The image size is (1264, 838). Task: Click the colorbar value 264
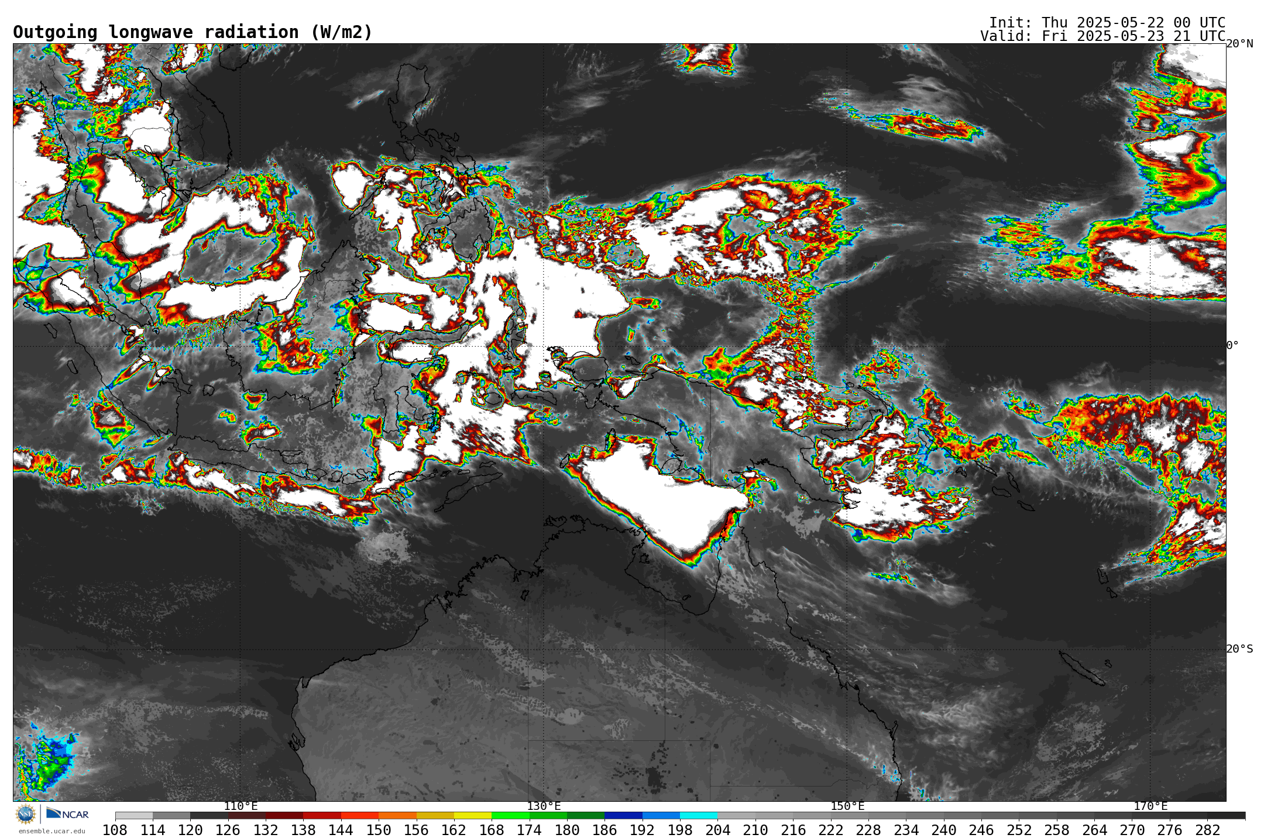(1094, 830)
